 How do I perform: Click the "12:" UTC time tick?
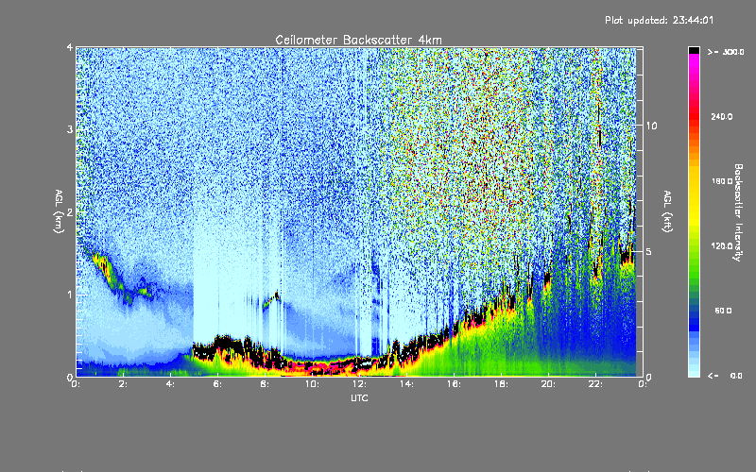click(359, 384)
